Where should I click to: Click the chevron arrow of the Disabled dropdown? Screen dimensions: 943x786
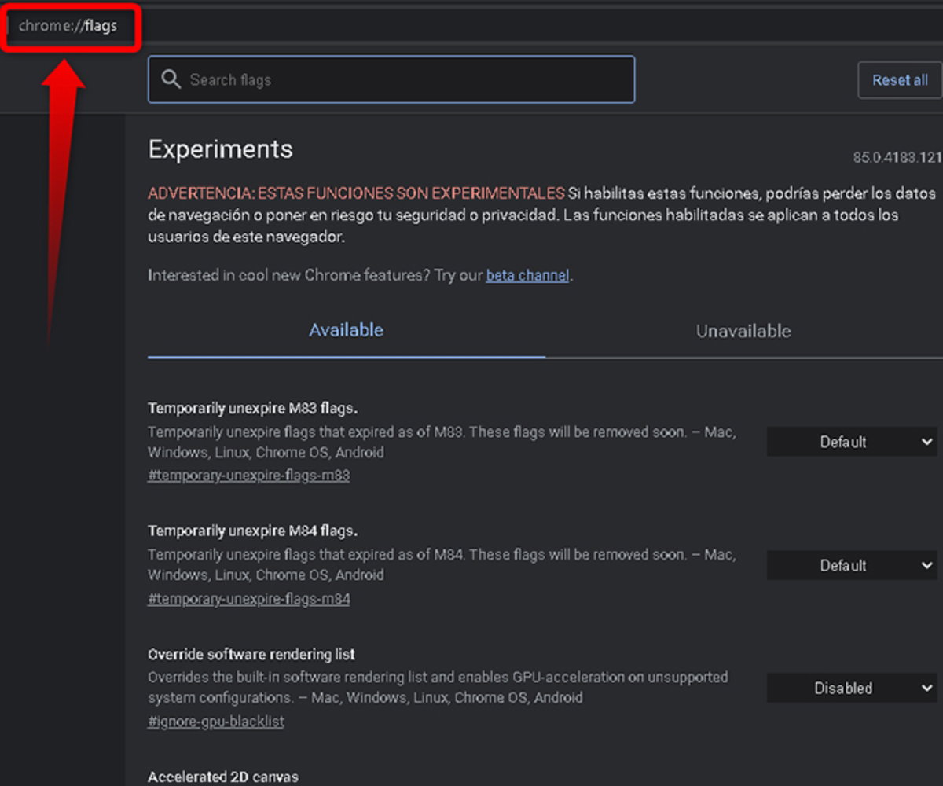pos(926,688)
